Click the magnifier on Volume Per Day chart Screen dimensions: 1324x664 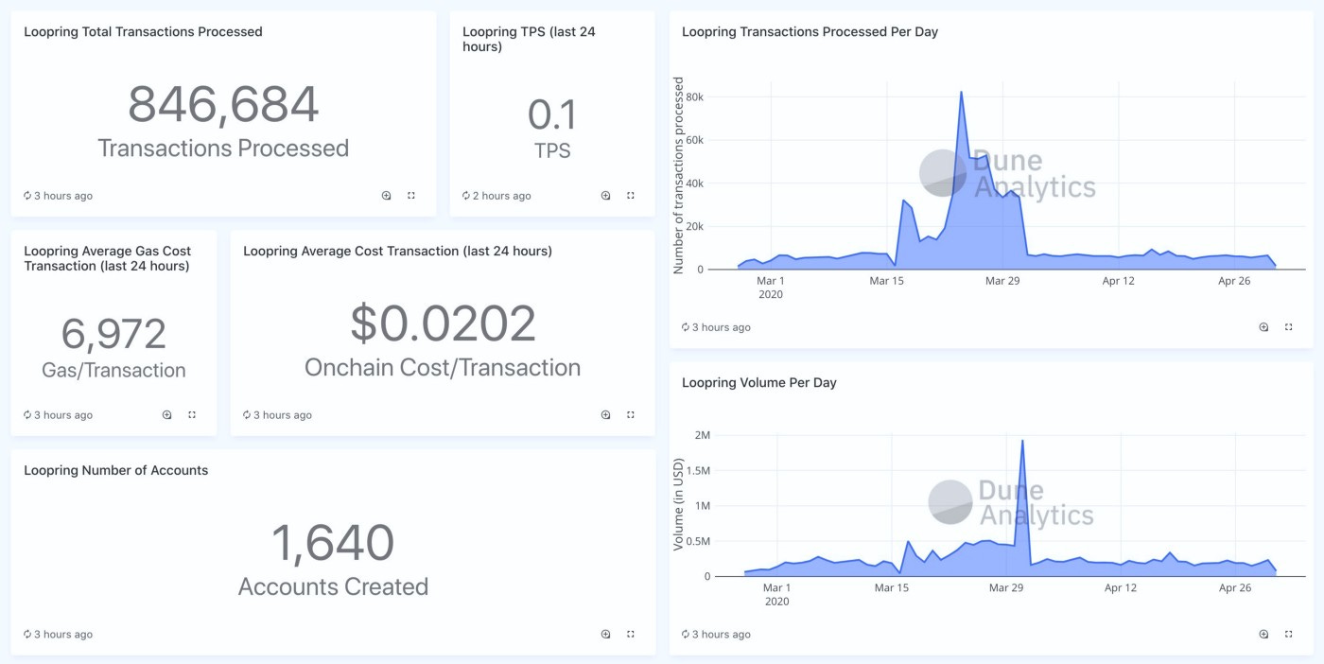pyautogui.click(x=1263, y=635)
